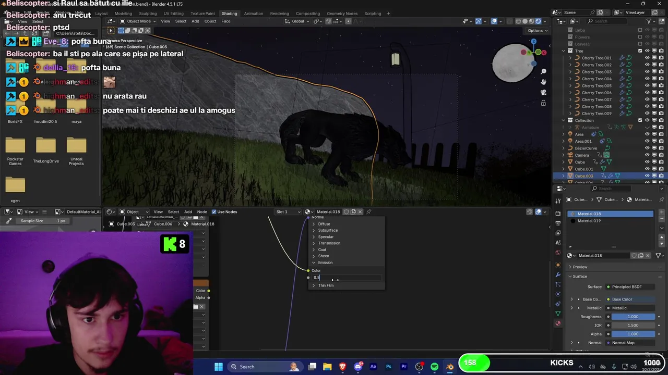Open the viewport Options dropdown
The height and width of the screenshot is (375, 668).
click(x=538, y=30)
